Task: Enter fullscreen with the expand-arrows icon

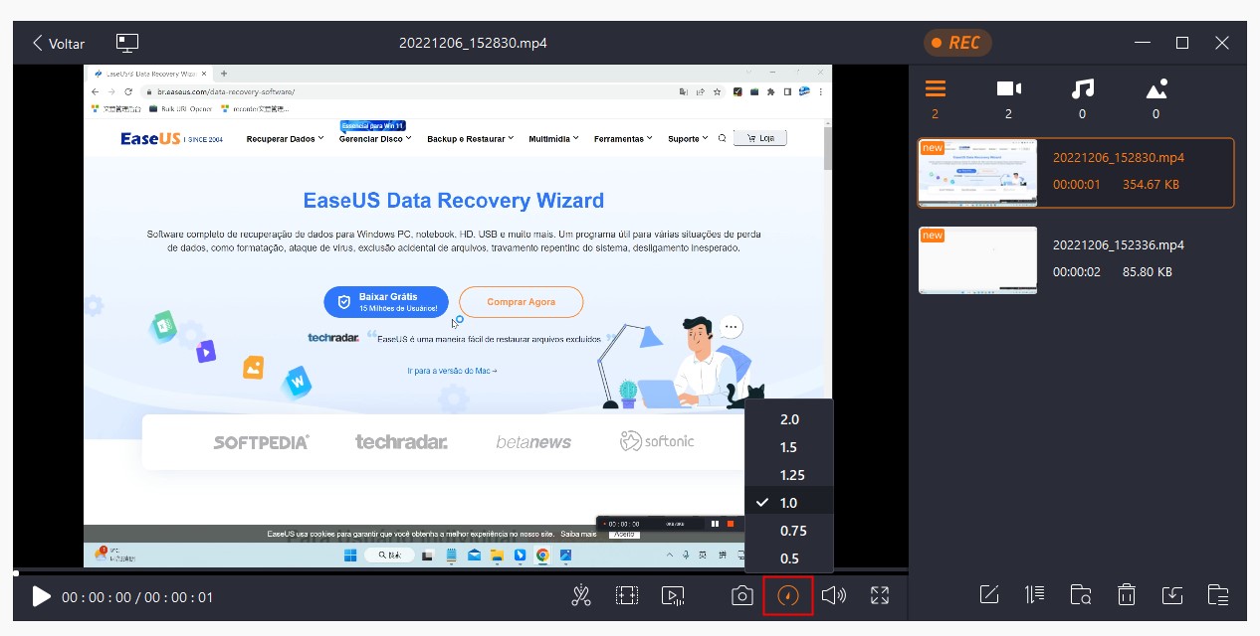Action: [x=880, y=595]
